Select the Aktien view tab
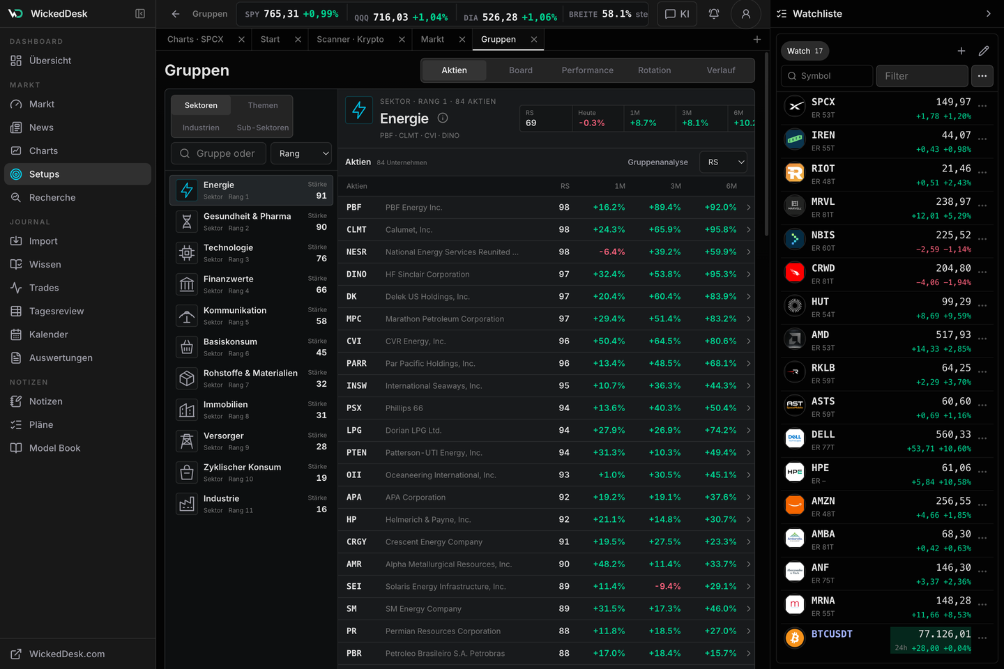Viewport: 1004px width, 669px height. click(454, 70)
